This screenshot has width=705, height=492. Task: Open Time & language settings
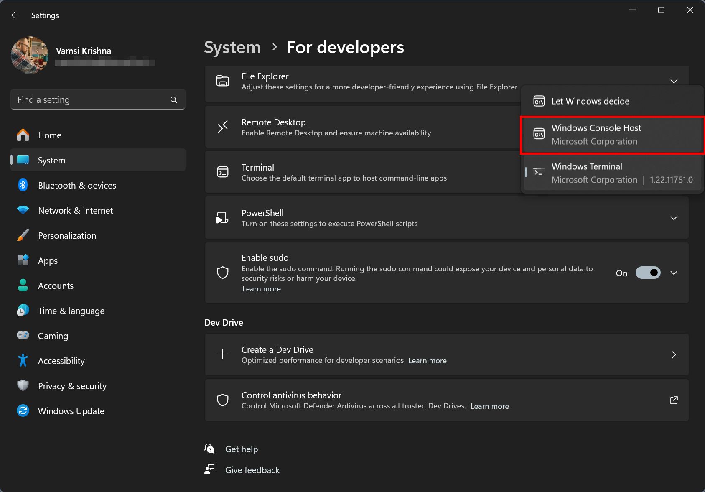coord(98,311)
